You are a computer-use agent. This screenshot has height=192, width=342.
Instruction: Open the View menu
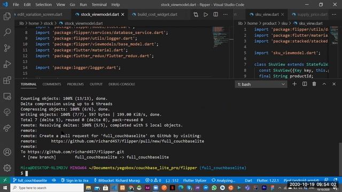[x=60, y=5]
